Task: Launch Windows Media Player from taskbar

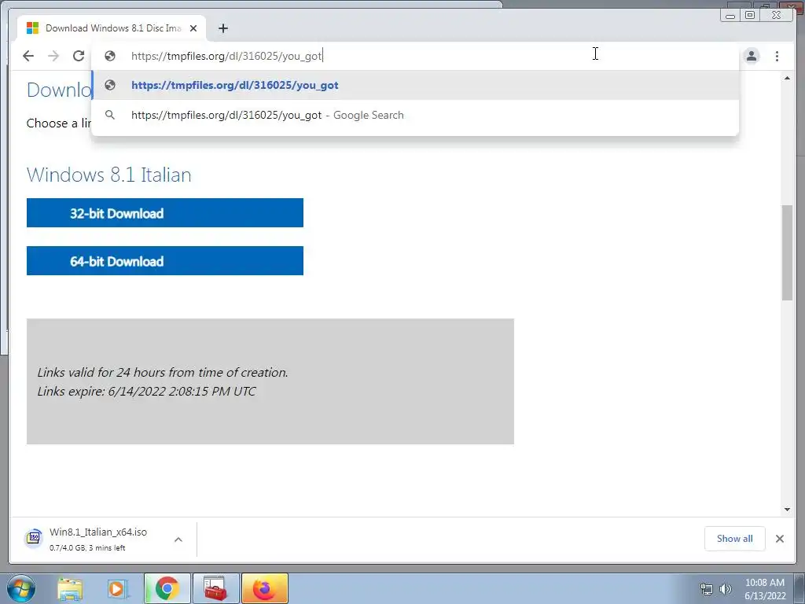Action: 116,589
